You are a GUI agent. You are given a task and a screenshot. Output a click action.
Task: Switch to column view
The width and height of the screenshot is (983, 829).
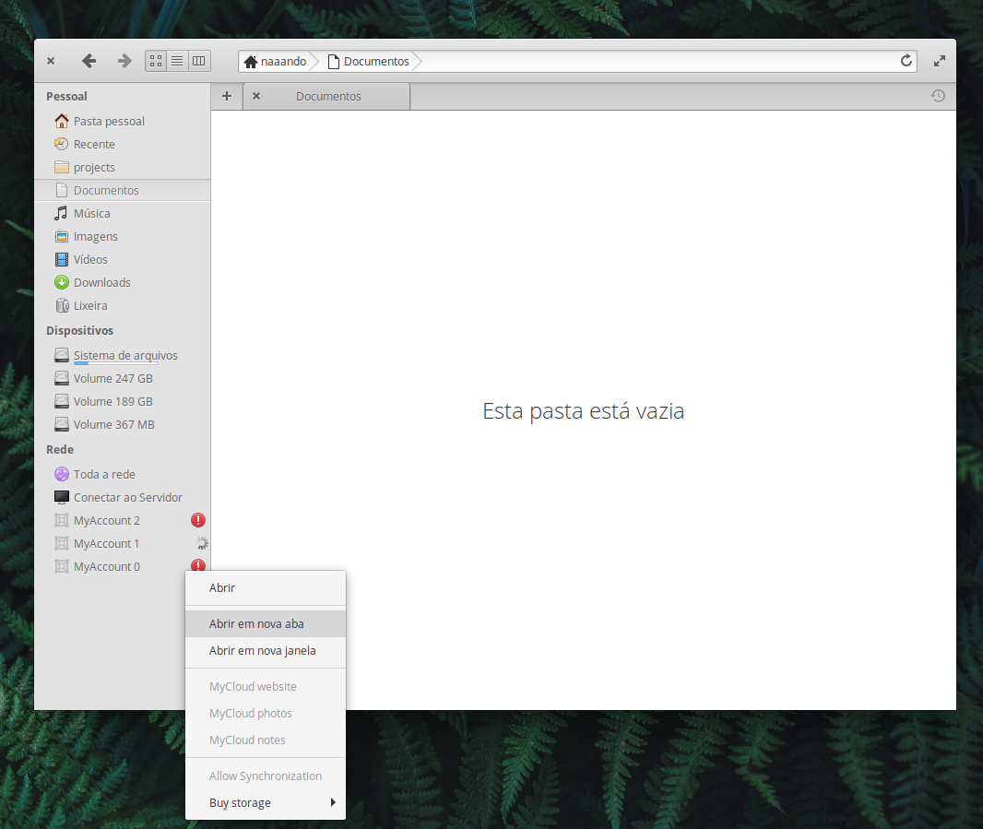click(199, 61)
